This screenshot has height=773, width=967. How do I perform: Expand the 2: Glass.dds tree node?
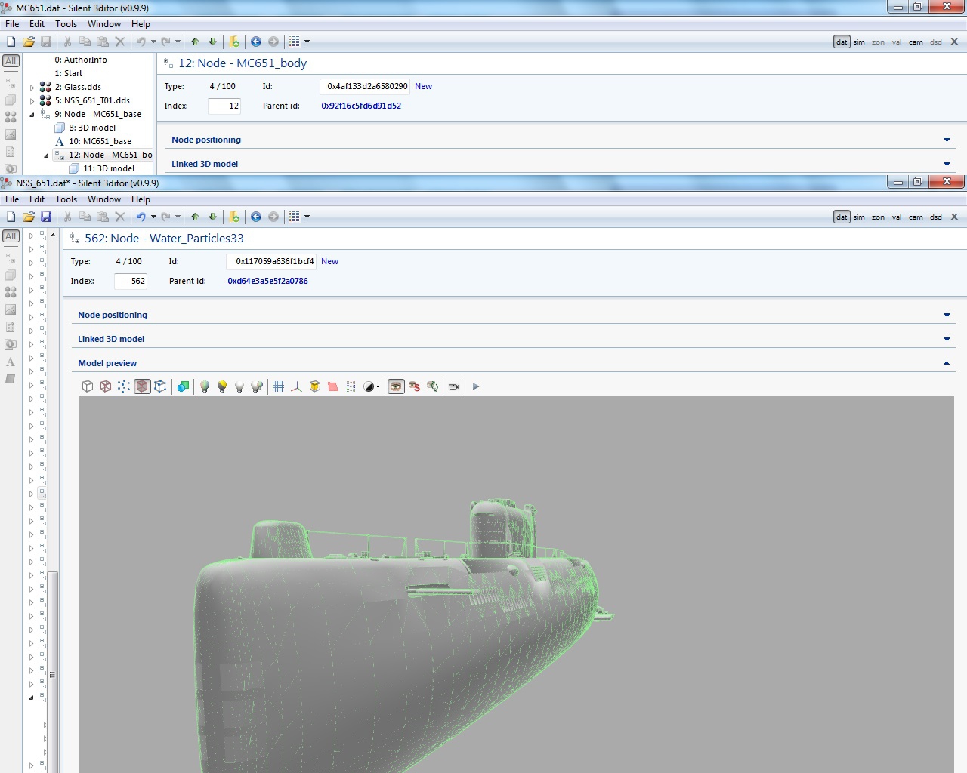tap(32, 88)
